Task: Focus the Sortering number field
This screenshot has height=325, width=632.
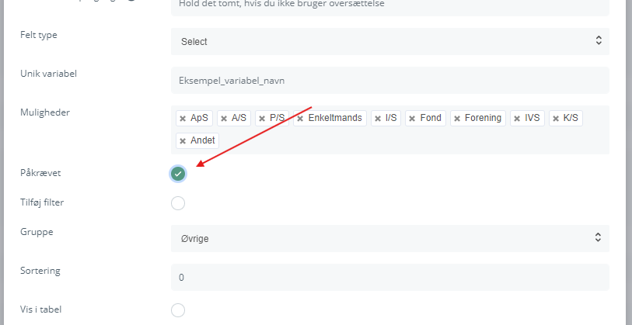Action: pos(389,277)
